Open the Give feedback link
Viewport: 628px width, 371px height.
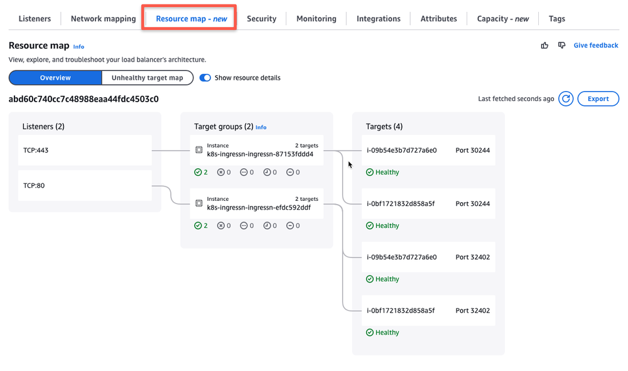[595, 45]
